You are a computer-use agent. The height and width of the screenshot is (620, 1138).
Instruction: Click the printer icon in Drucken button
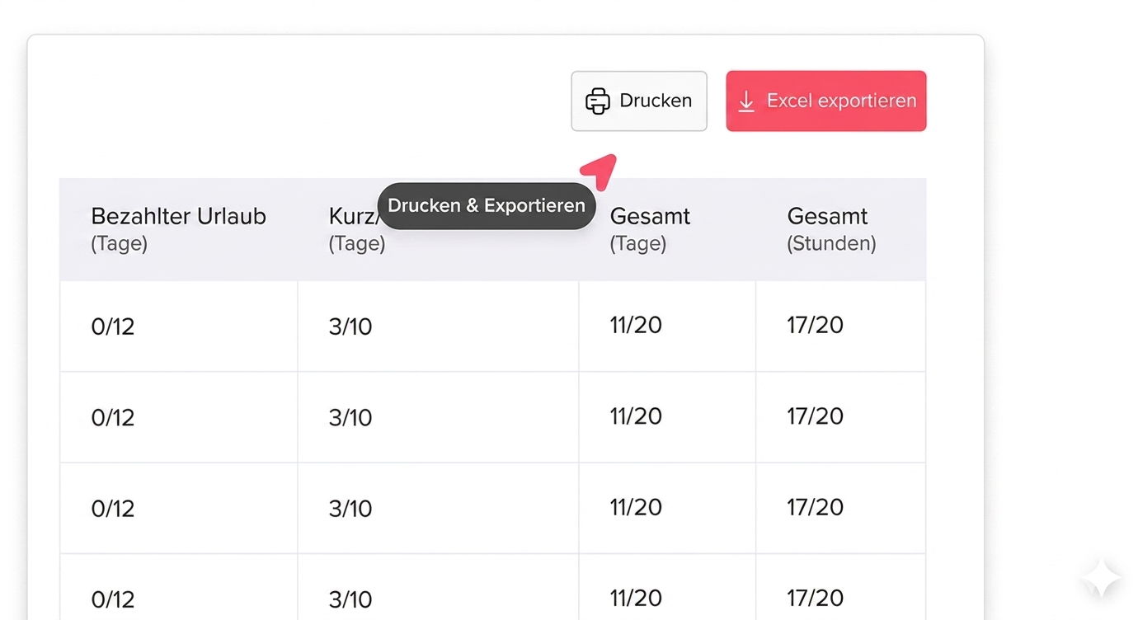coord(597,101)
